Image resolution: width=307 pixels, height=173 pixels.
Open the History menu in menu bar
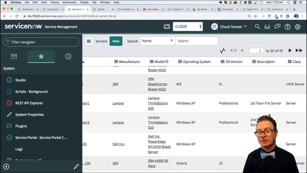point(55,2)
